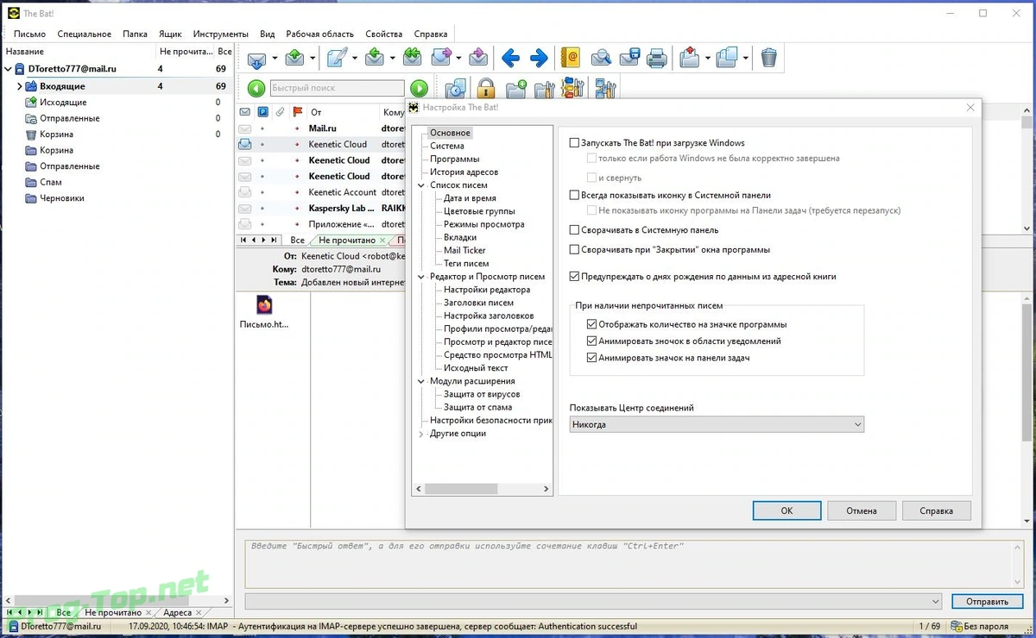
Task: Open the orange Address Book icon
Action: tap(570, 59)
